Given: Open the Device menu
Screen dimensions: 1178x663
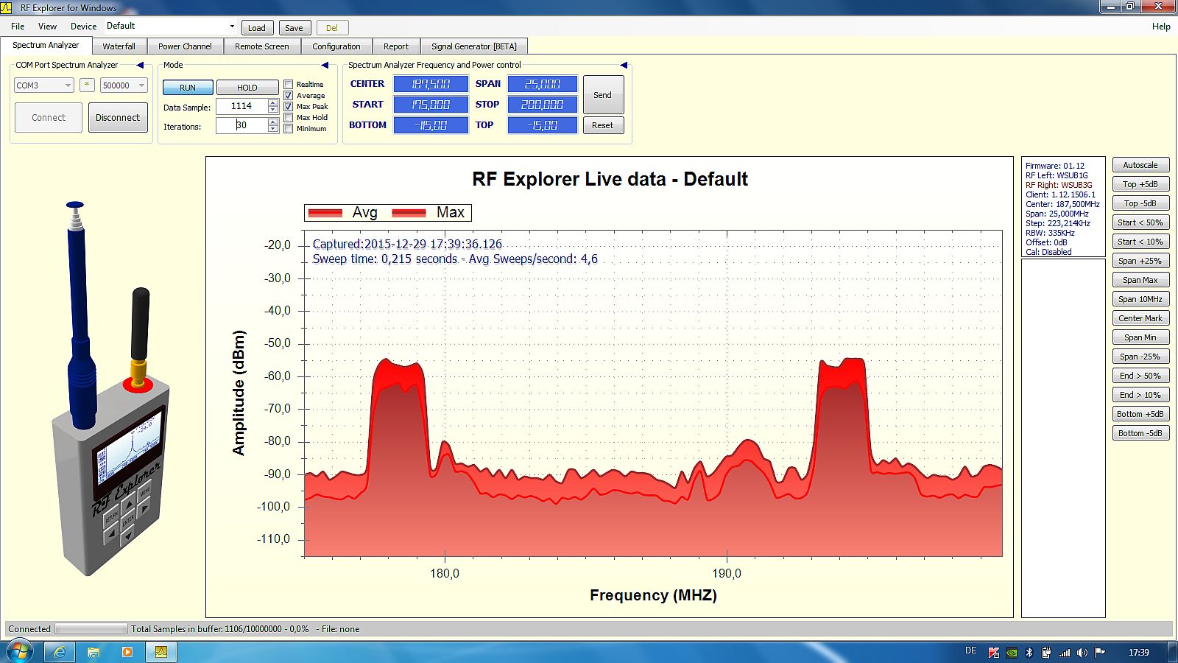Looking at the screenshot, I should point(83,27).
